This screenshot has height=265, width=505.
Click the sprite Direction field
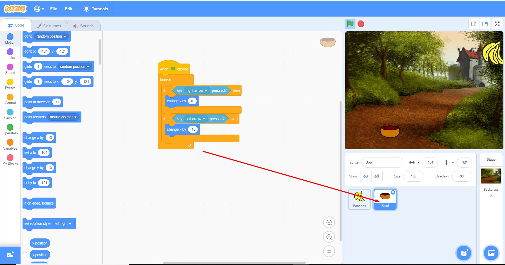tap(462, 176)
